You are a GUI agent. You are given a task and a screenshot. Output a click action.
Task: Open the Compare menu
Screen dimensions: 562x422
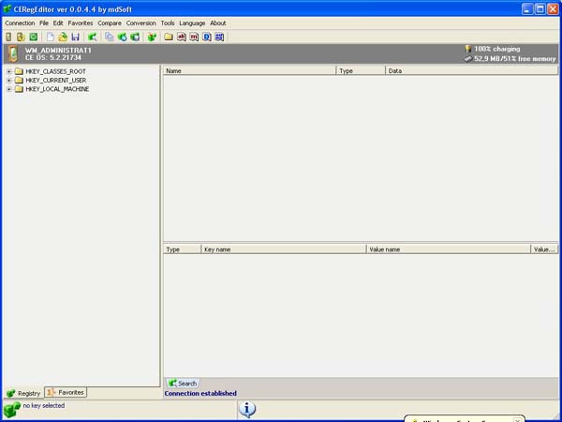pos(110,23)
